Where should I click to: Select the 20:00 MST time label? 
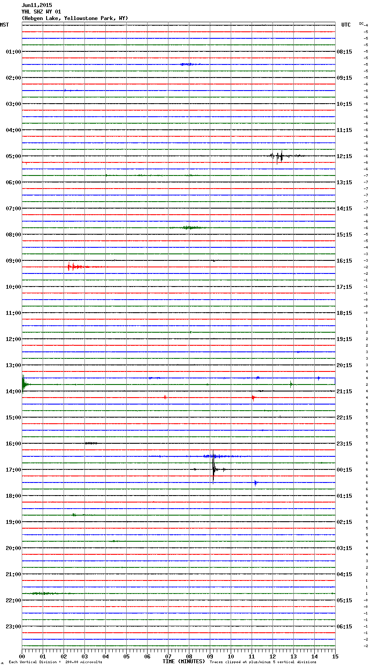coord(13,548)
